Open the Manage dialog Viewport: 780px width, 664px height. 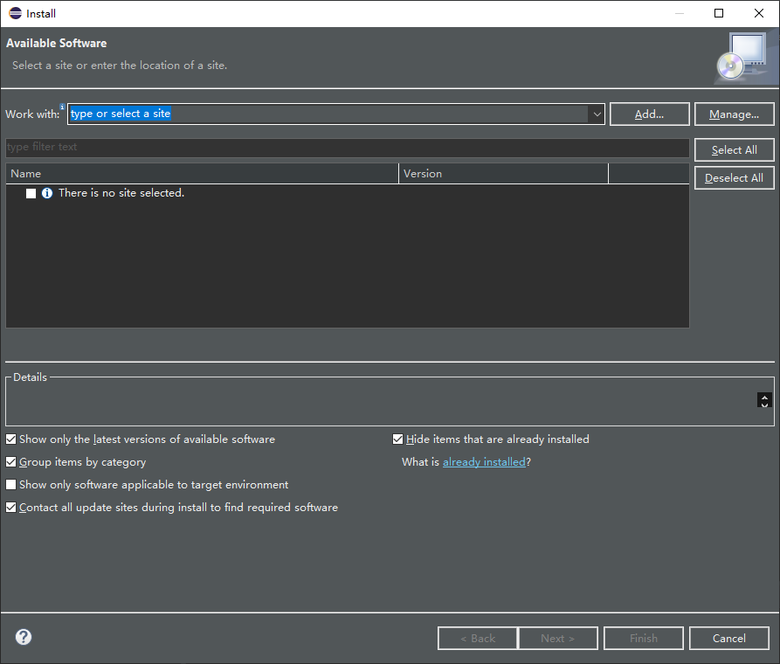(734, 114)
